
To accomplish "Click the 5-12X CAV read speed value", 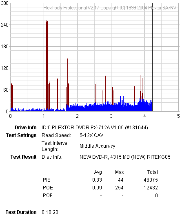I will point(91,135).
